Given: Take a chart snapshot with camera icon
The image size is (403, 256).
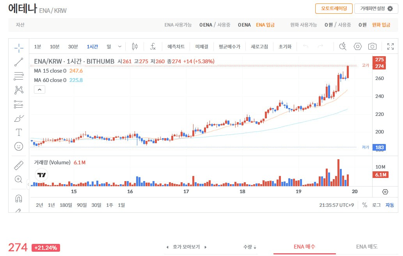Looking at the screenshot, I should click(372, 46).
